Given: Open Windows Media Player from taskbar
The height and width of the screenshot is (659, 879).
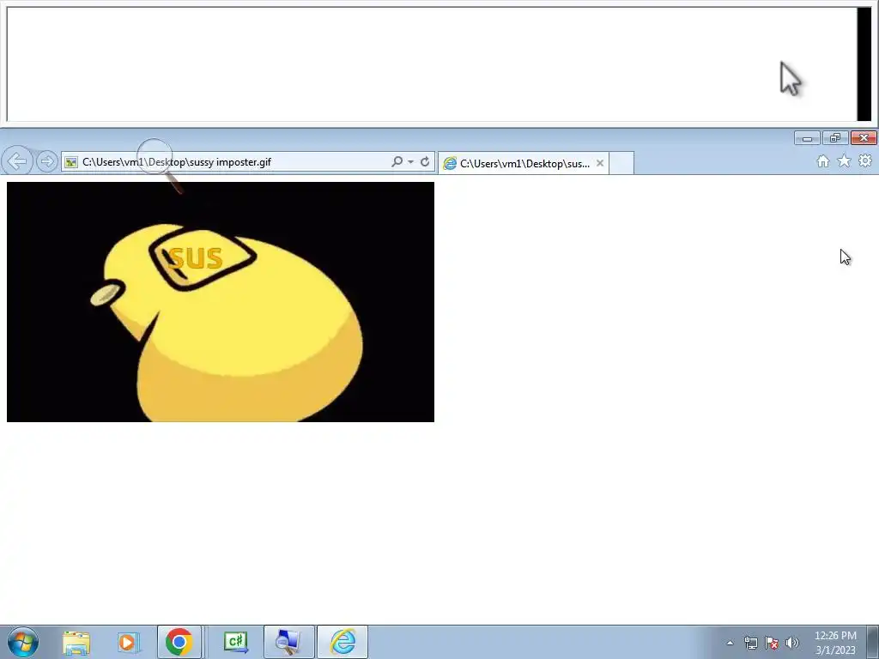Looking at the screenshot, I should coord(127,643).
